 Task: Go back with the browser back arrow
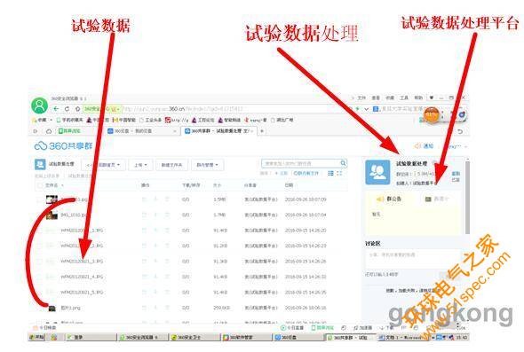coord(56,109)
